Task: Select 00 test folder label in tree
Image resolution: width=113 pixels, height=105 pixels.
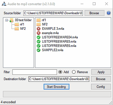Action: click(23, 20)
